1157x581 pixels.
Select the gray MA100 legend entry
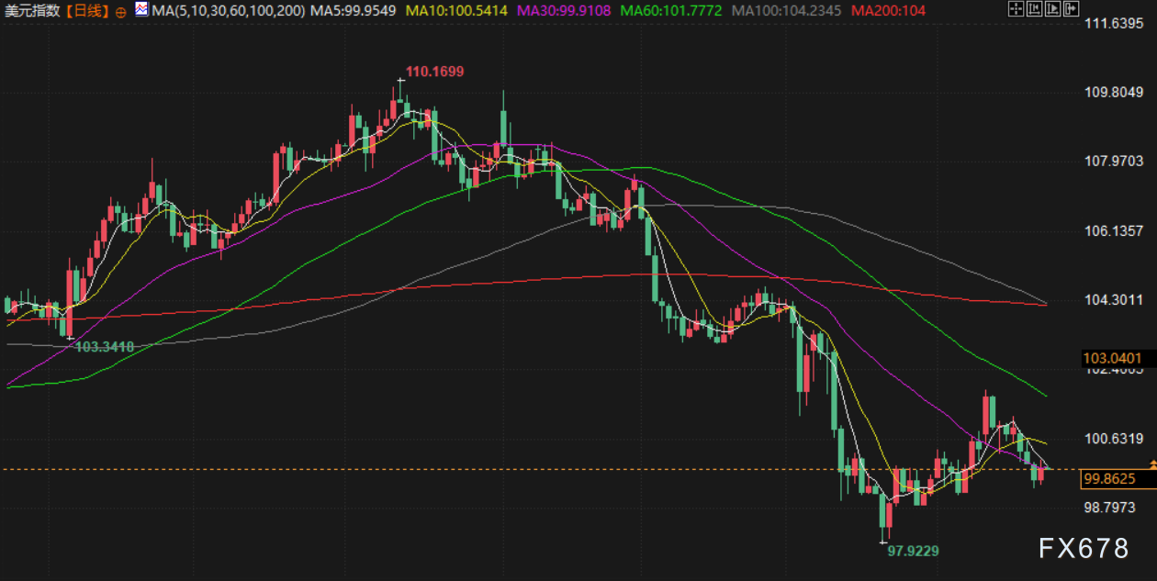pos(787,11)
